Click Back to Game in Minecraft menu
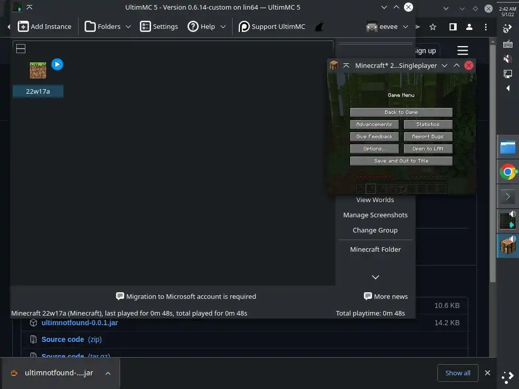 pyautogui.click(x=401, y=112)
